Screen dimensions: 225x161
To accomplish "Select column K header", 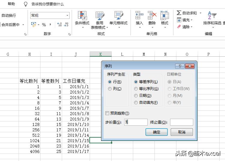I will pyautogui.click(x=100, y=54).
